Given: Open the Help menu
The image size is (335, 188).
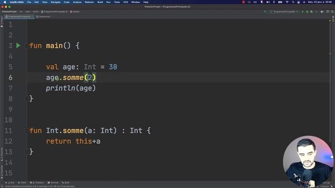Looking at the screenshot, I should [146, 2].
